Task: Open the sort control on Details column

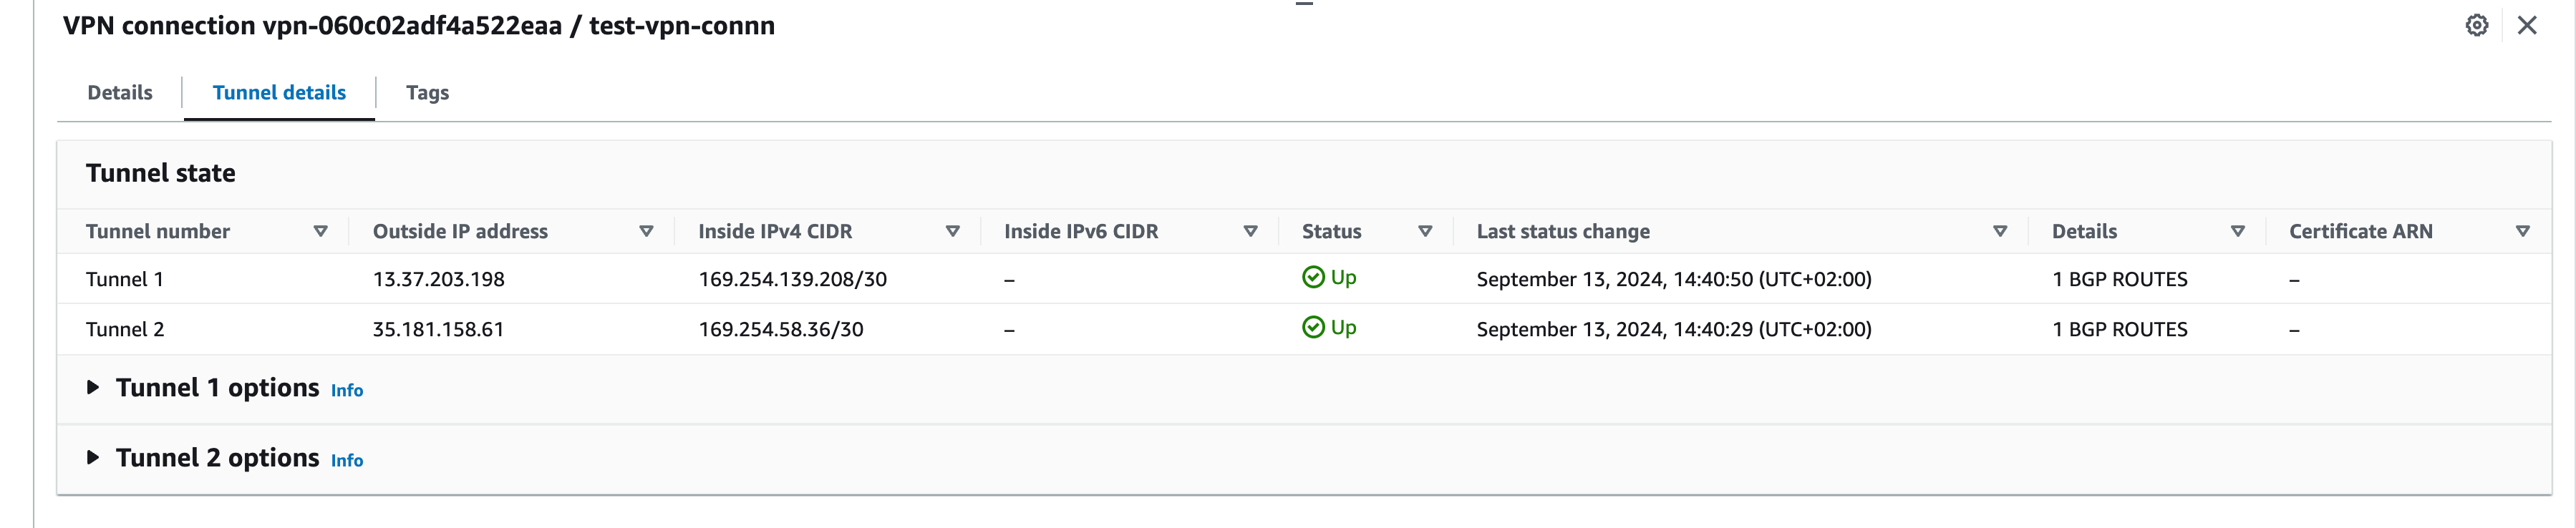Action: pos(2237,231)
